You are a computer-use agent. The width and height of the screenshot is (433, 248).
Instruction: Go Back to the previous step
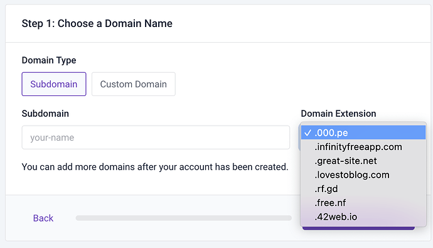tap(43, 218)
